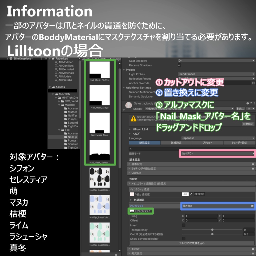Expand the VRChat settings section

tap(191, 173)
